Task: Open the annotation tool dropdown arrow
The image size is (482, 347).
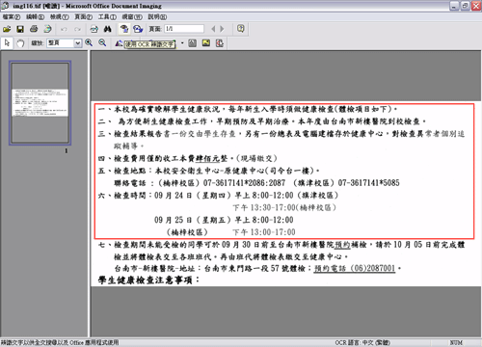Action: (x=182, y=43)
